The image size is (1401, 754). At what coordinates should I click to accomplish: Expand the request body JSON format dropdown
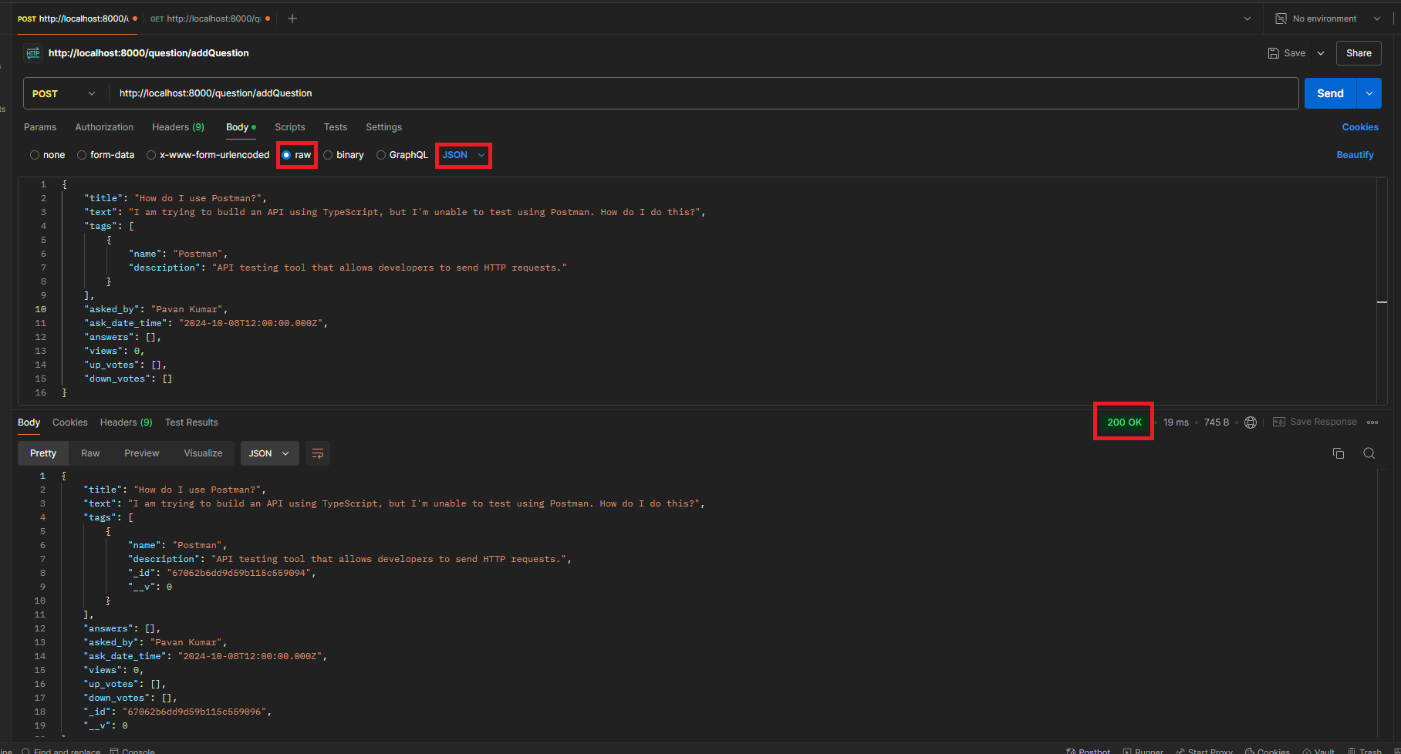click(464, 155)
